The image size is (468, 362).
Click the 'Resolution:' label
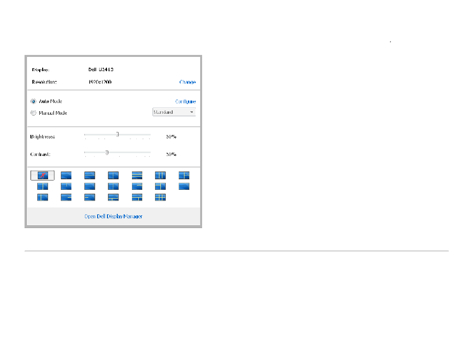(x=44, y=82)
